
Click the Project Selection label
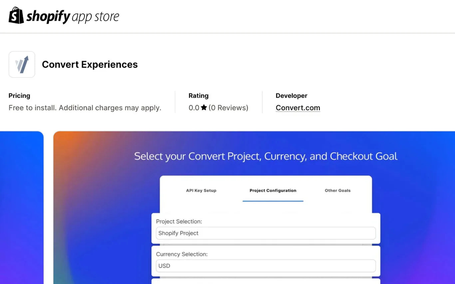179,221
